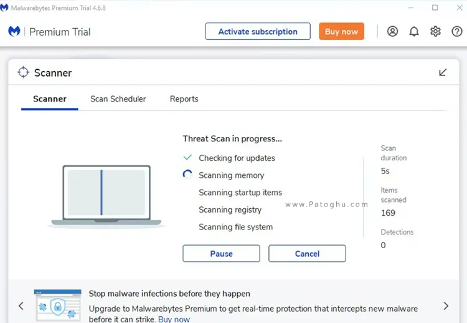Viewport: 467px width, 323px height.
Task: Click the 'Scan duration' label
Action: [394, 153]
